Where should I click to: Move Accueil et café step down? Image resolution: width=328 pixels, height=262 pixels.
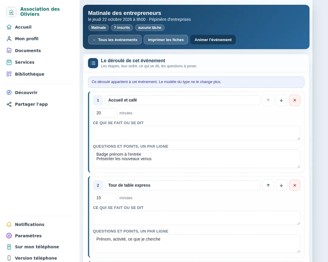(x=281, y=100)
